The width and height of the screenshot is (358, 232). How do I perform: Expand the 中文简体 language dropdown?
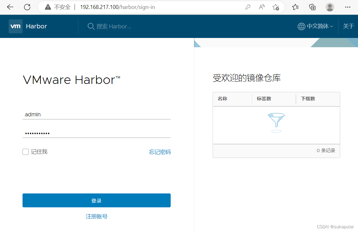coord(320,26)
